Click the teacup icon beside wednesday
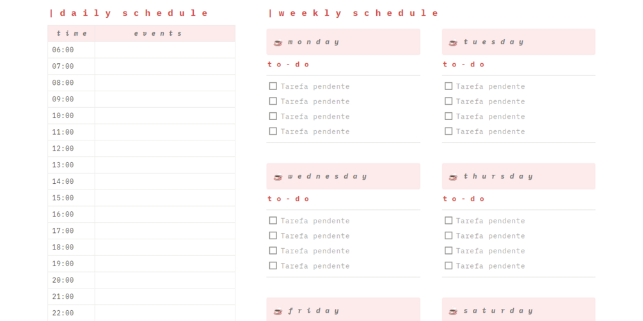 (278, 177)
